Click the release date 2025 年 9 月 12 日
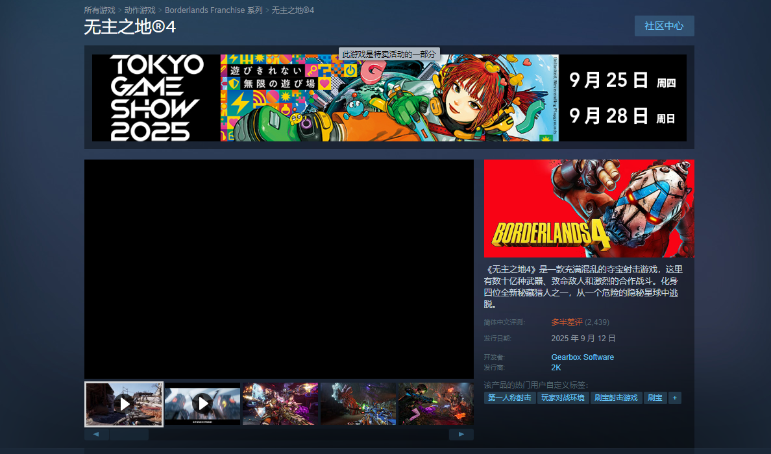The image size is (771, 454). [x=583, y=339]
